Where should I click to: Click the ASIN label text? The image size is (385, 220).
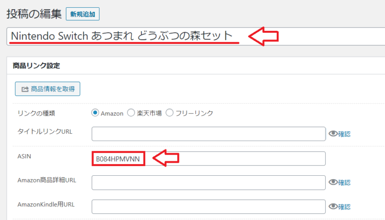point(24,156)
